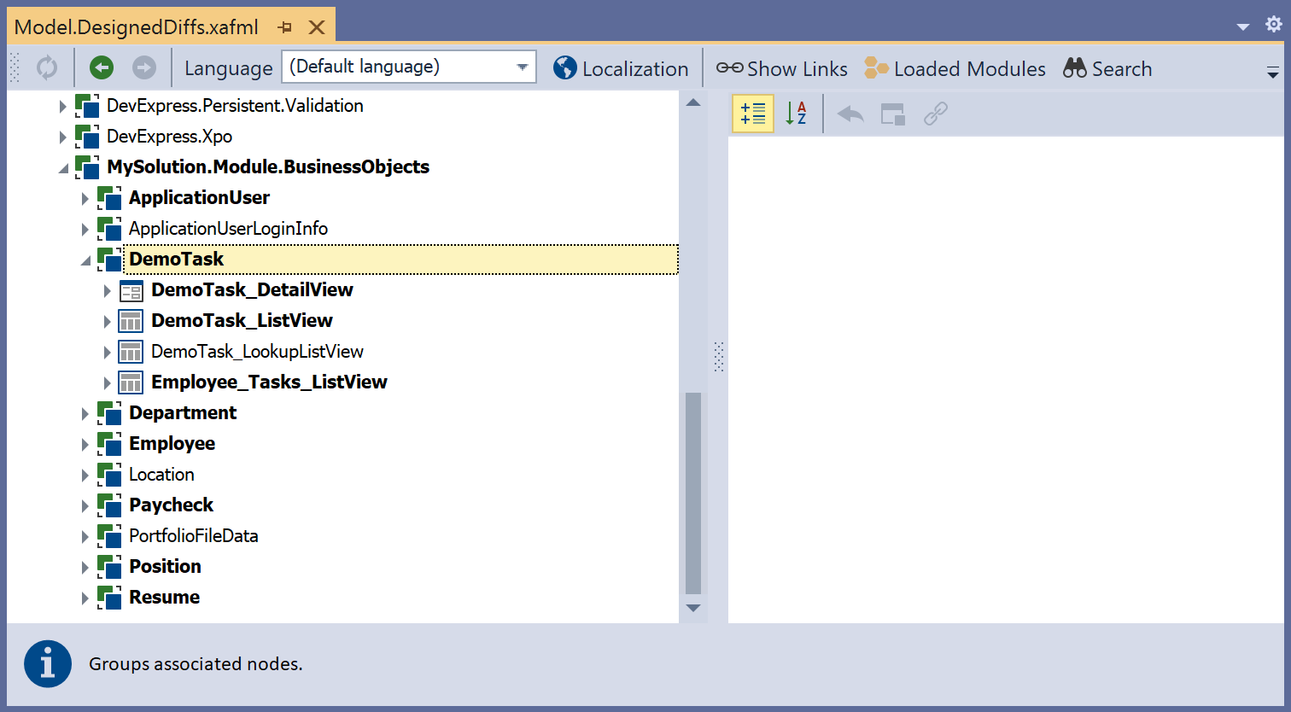Click the tree scrollbar down arrow
1291x712 pixels.
click(693, 608)
